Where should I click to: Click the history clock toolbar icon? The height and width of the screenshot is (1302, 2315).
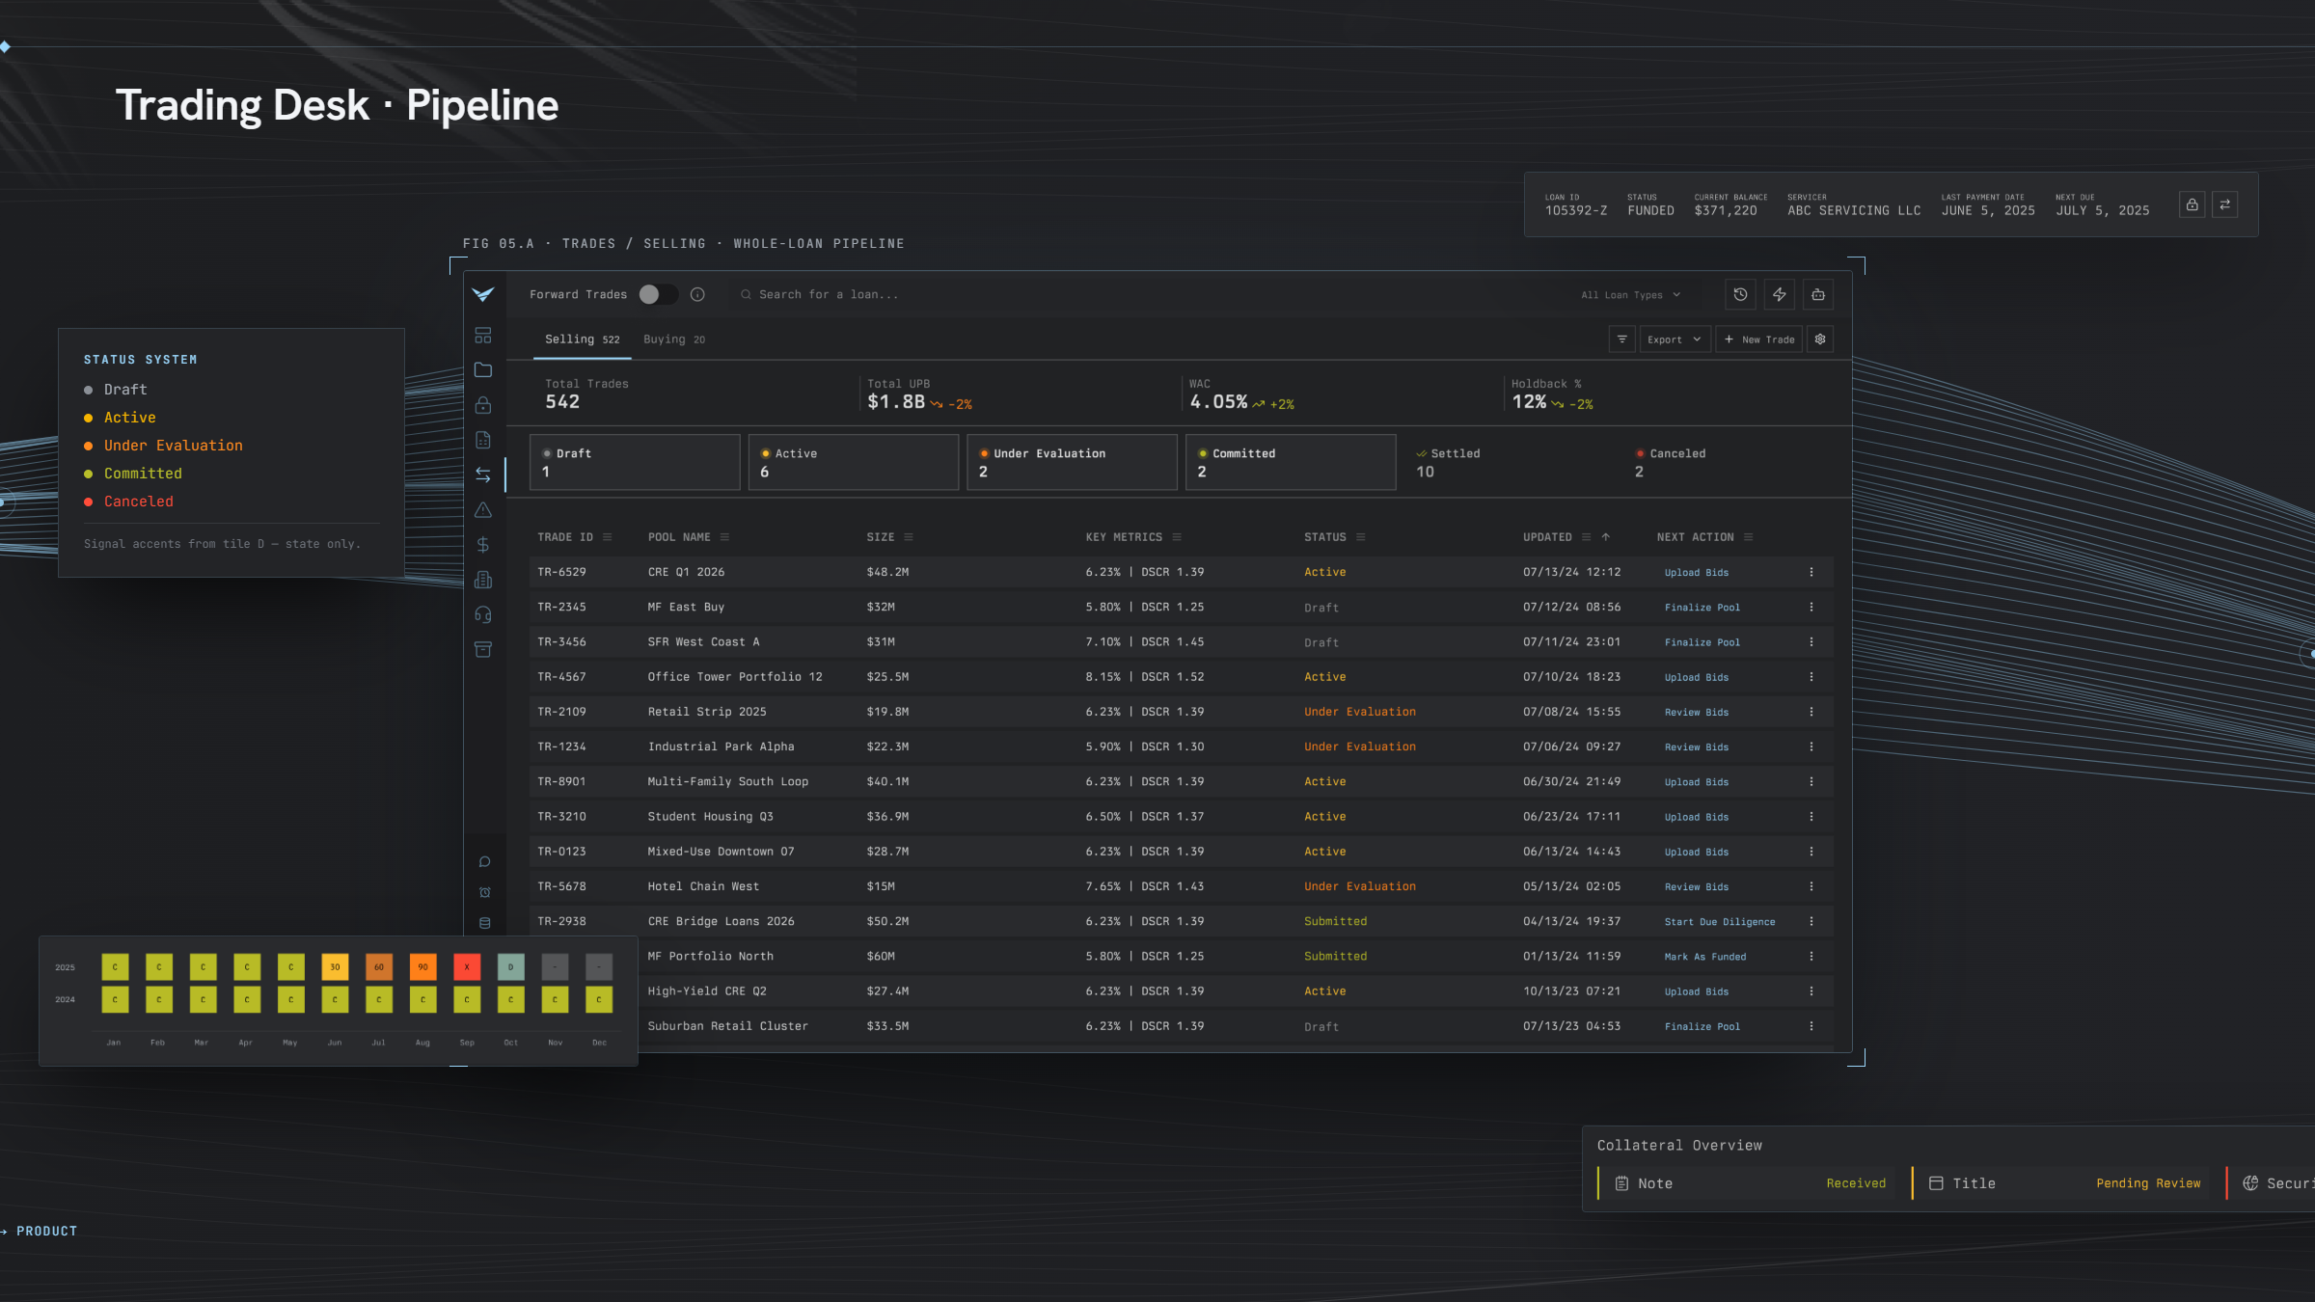[1740, 294]
